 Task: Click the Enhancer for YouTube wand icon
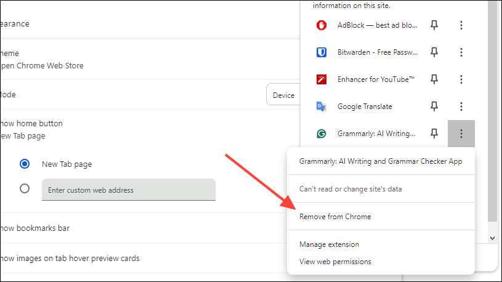point(321,79)
